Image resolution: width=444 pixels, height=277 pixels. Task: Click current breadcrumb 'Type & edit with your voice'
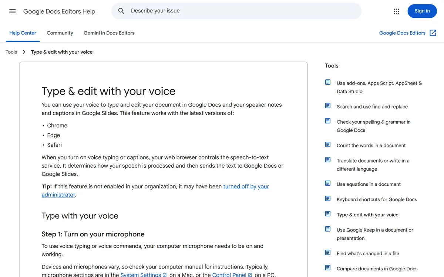point(62,52)
